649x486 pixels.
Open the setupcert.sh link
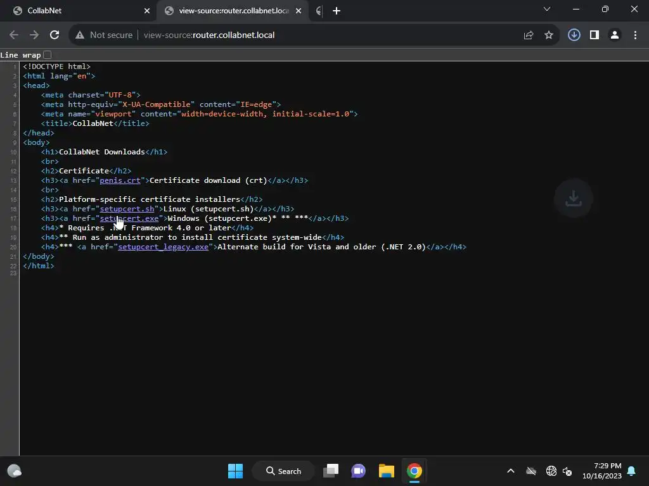click(127, 209)
